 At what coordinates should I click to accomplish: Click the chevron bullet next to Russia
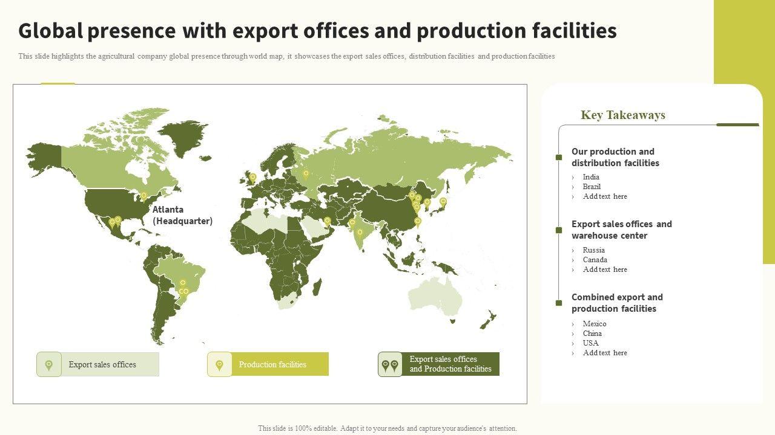click(x=573, y=250)
